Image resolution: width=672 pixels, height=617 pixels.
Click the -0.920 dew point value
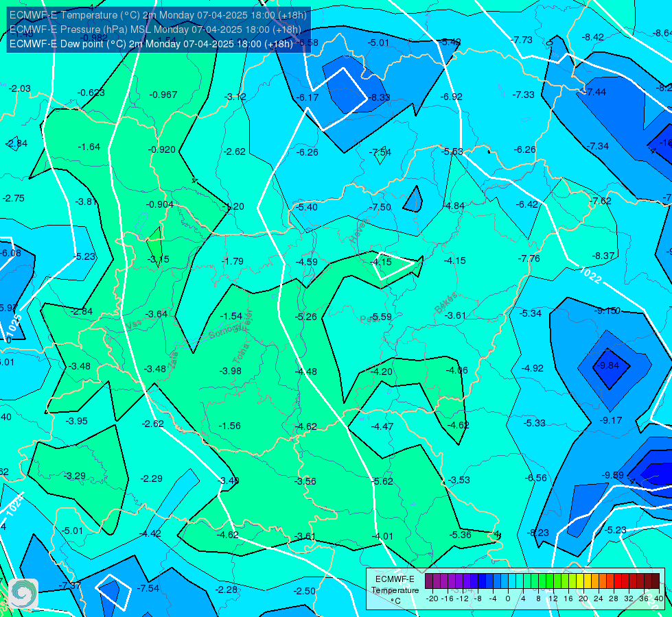tap(162, 149)
